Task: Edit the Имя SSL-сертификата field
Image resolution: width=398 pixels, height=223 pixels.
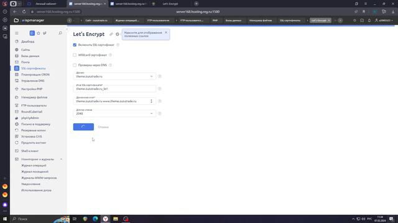Action: (x=114, y=88)
